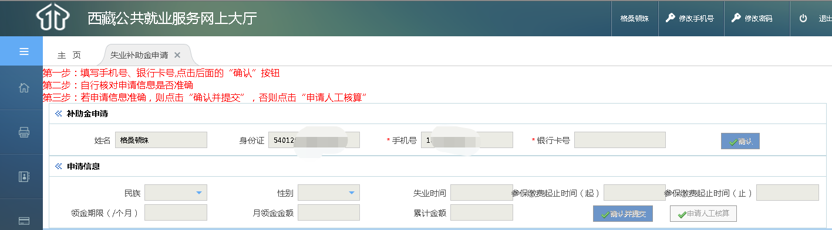Viewport: 832px width, 230px height.
Task: Click the power icon to log out
Action: (x=803, y=18)
